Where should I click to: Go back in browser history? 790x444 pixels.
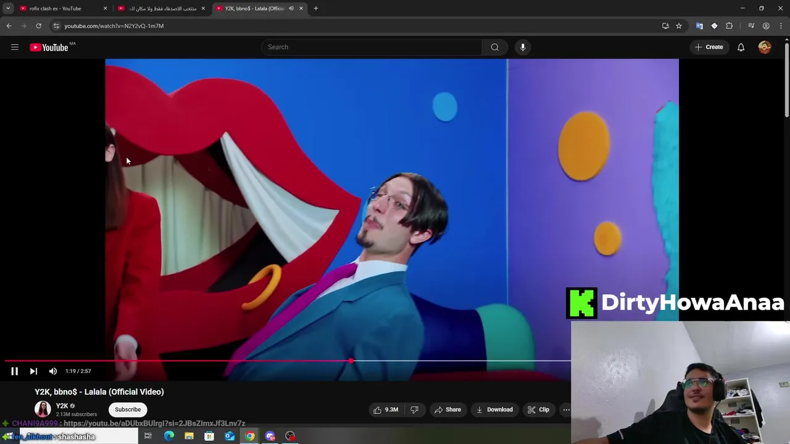(9, 26)
